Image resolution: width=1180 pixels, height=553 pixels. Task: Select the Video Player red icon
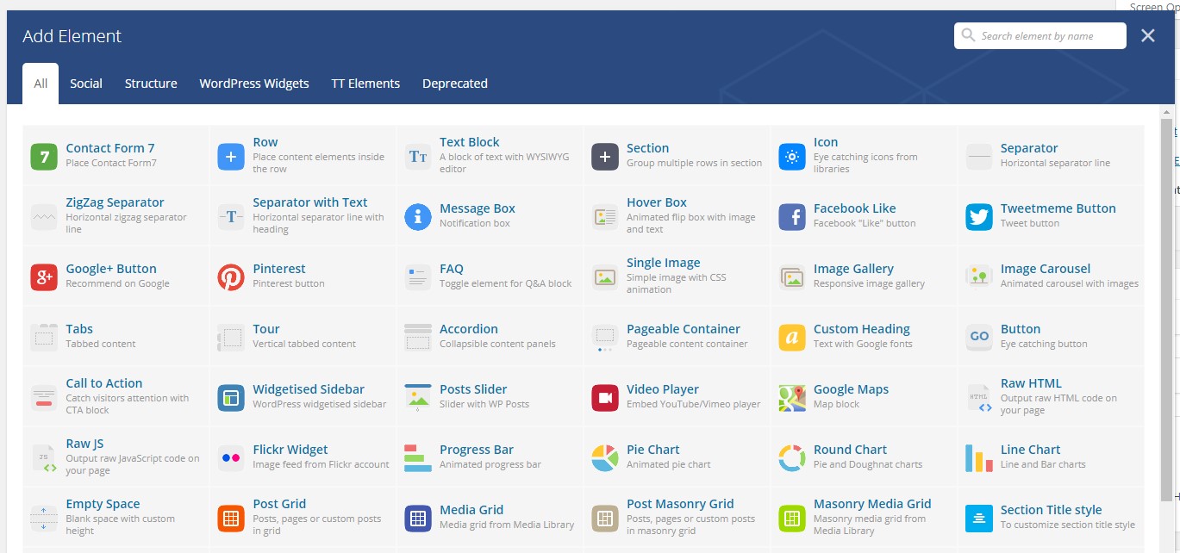pyautogui.click(x=605, y=398)
